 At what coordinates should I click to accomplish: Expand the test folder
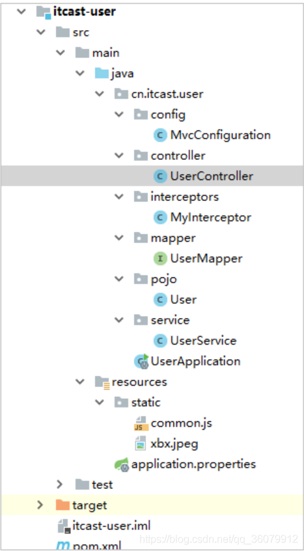[x=60, y=484]
